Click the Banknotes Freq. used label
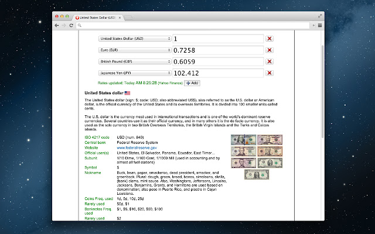 click(x=98, y=211)
